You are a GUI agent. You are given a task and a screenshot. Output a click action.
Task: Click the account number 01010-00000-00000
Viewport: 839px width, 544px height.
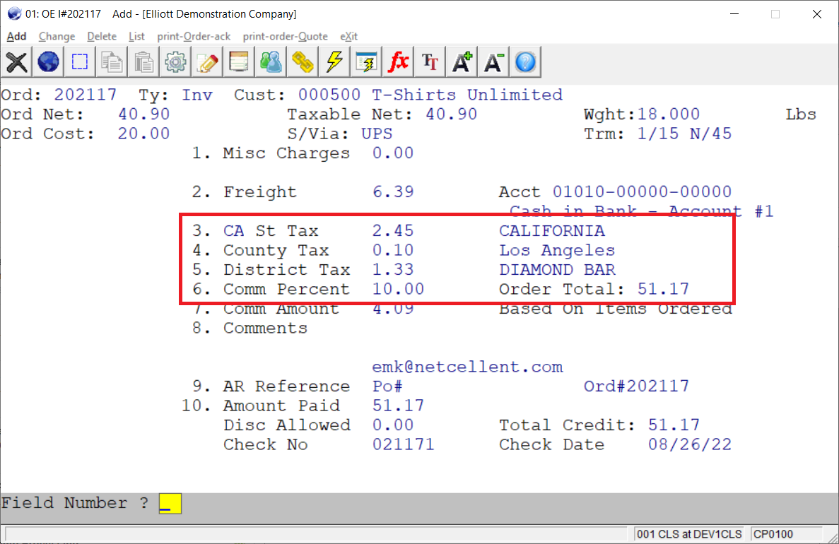click(642, 192)
